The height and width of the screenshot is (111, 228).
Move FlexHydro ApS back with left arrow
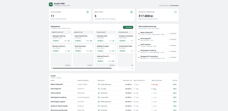[x=114, y=35]
